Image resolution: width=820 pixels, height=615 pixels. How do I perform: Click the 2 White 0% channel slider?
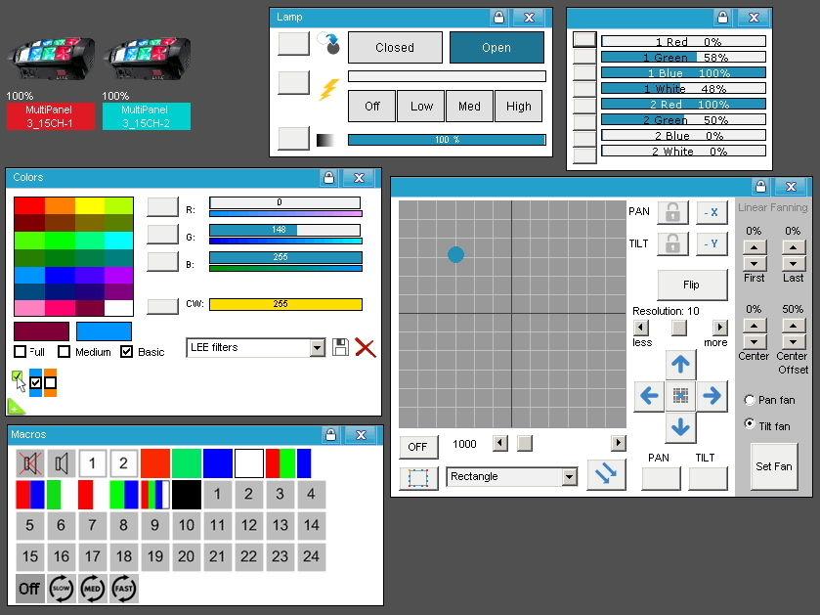[x=683, y=152]
